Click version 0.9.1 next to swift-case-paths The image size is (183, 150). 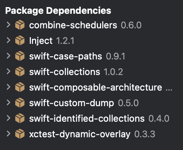pyautogui.click(x=116, y=56)
